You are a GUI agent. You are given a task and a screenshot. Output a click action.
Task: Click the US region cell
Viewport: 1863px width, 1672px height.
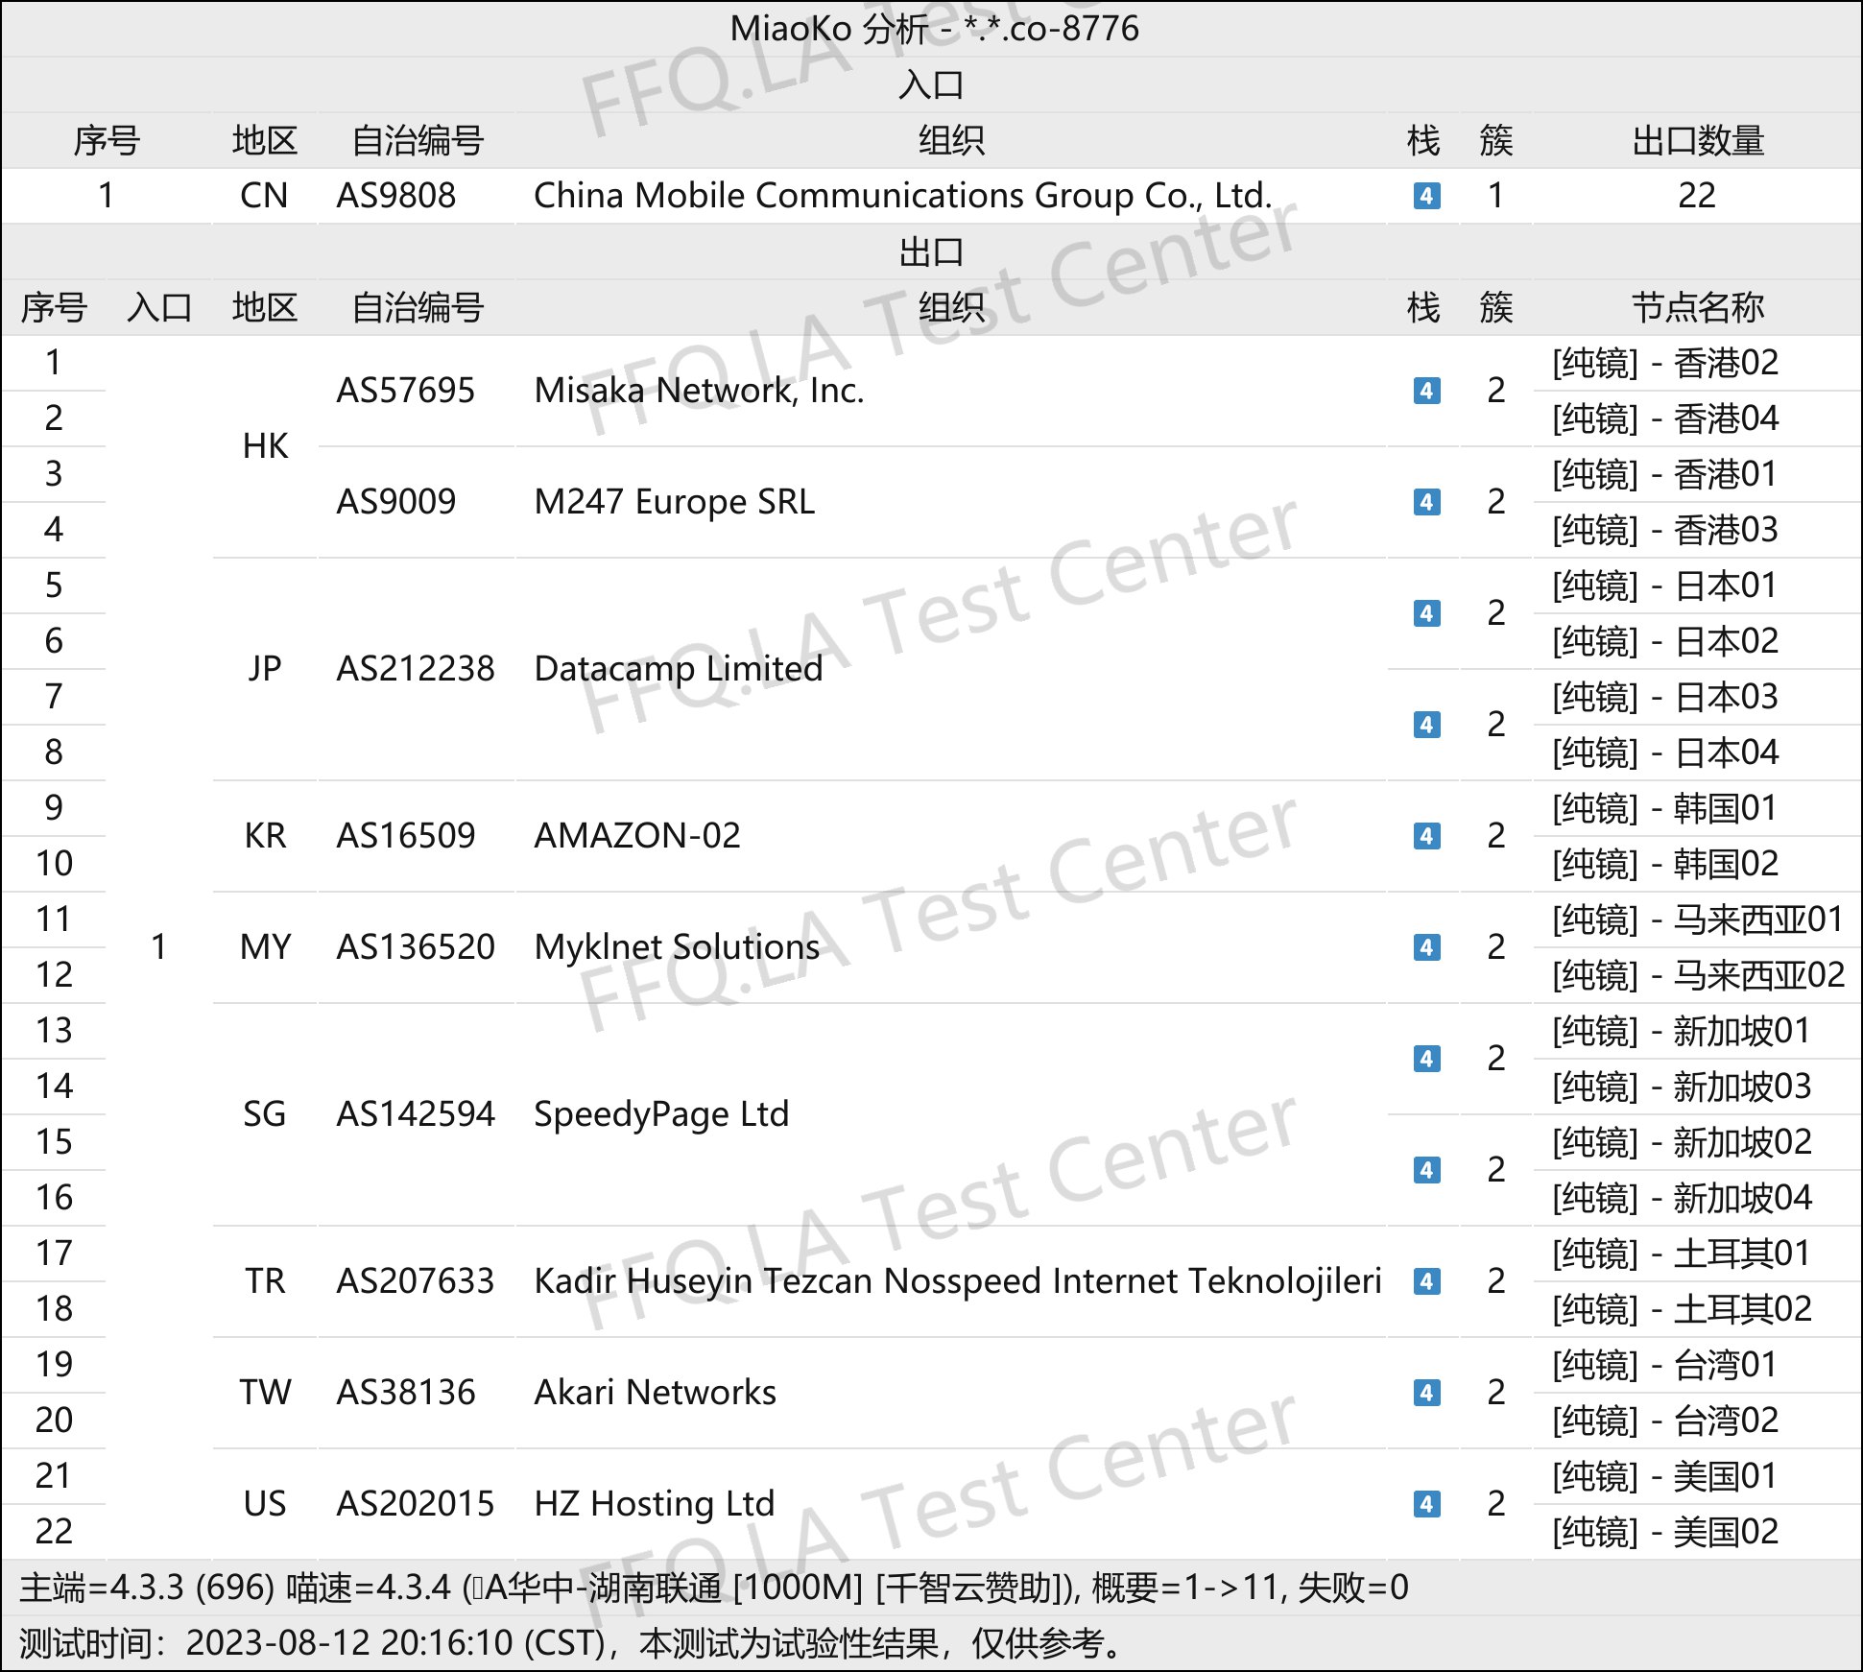265,1504
